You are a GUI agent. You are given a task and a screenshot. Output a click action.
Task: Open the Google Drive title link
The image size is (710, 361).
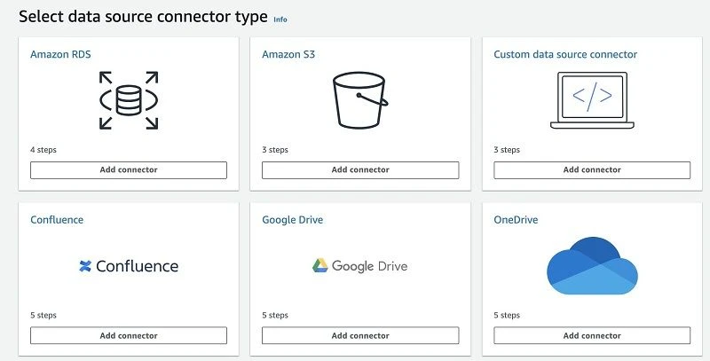coord(293,220)
